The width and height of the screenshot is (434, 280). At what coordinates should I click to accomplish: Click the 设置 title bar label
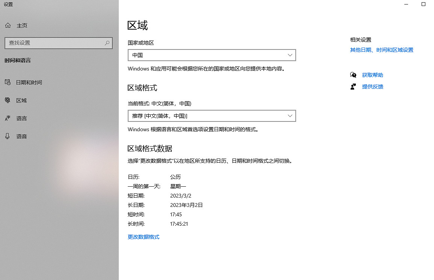[8, 4]
